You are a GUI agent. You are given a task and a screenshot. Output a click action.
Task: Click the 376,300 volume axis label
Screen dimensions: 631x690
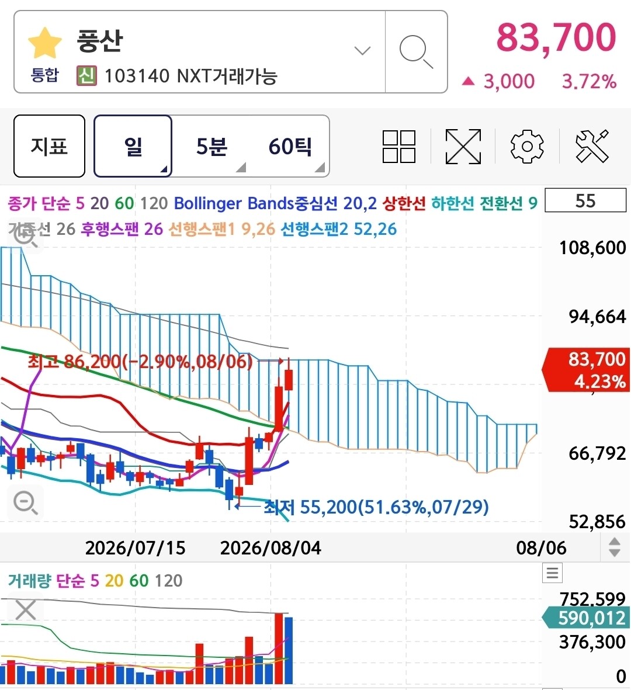(592, 642)
